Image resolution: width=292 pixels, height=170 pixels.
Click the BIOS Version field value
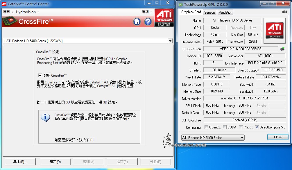pos(241,49)
